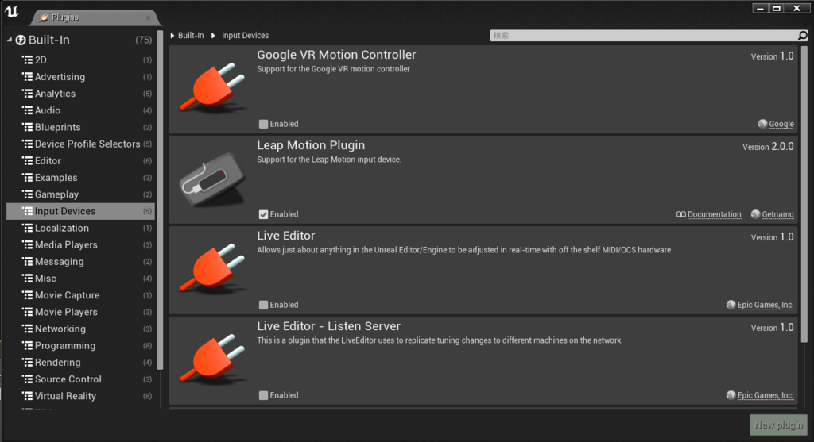Collapse the Built-In category tree
The width and height of the screenshot is (814, 442).
point(10,40)
